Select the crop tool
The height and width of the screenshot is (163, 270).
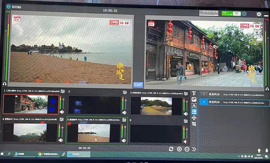click(194, 124)
